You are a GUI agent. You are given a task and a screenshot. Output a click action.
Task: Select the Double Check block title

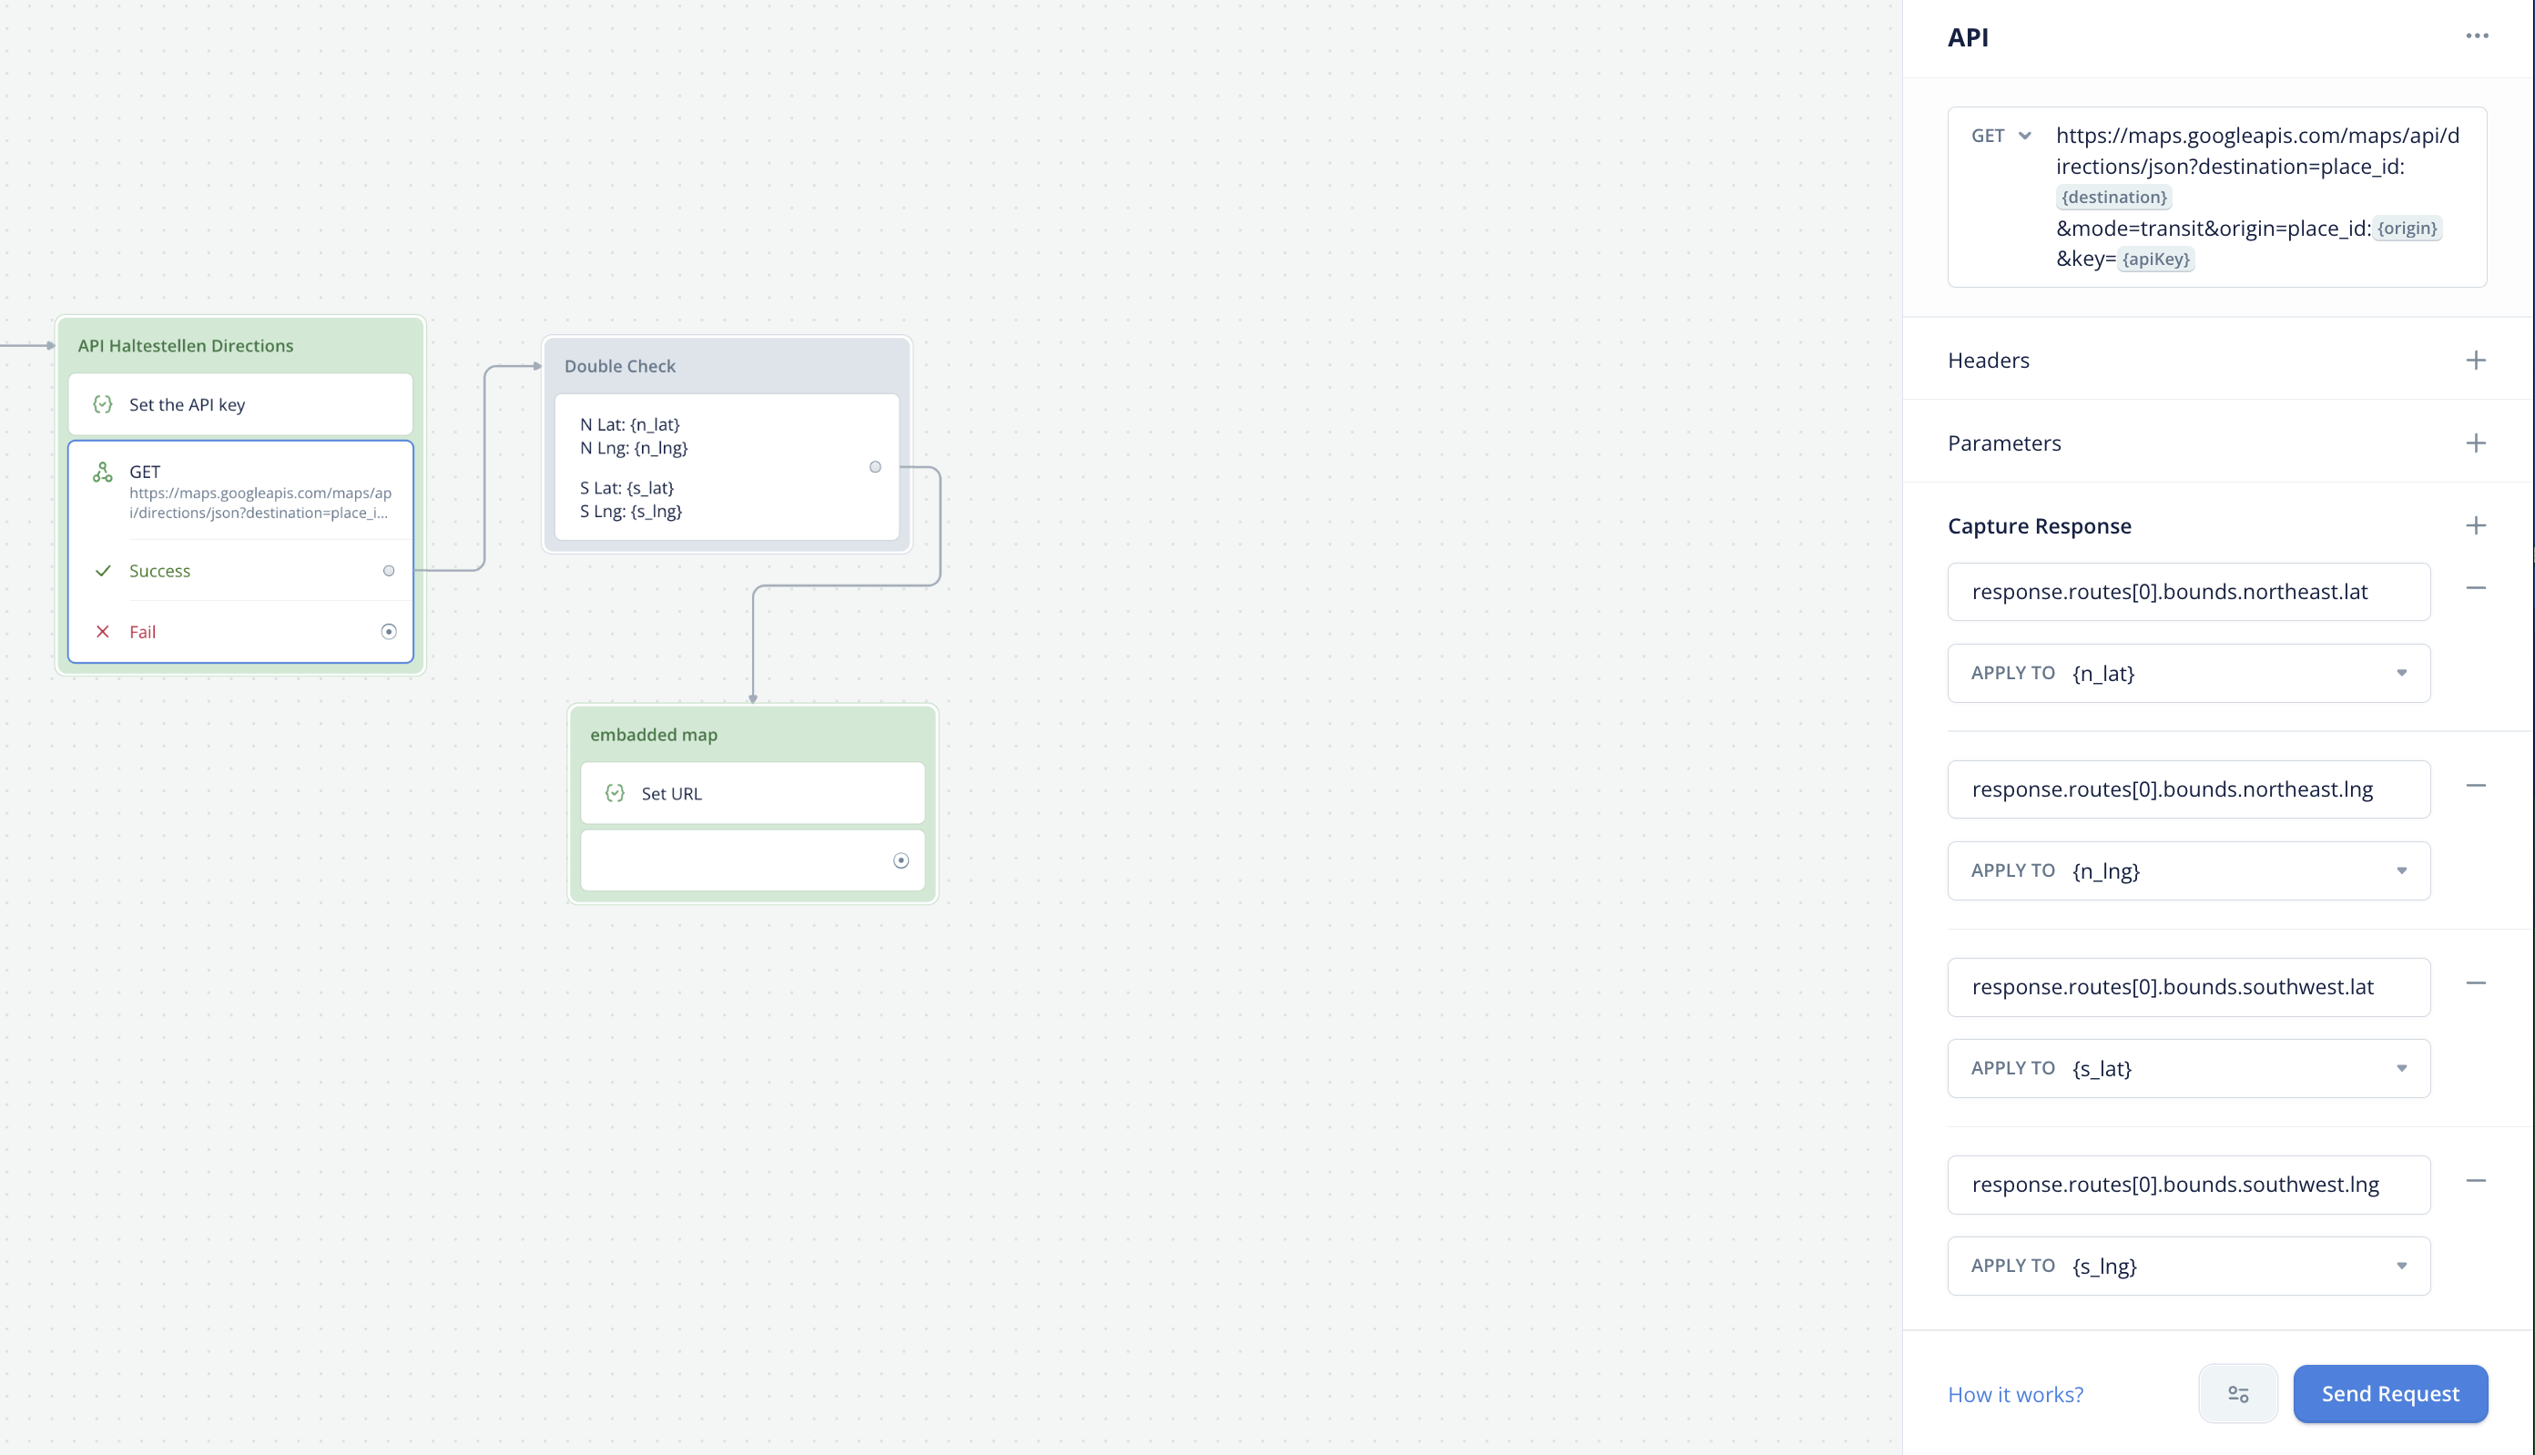click(619, 366)
